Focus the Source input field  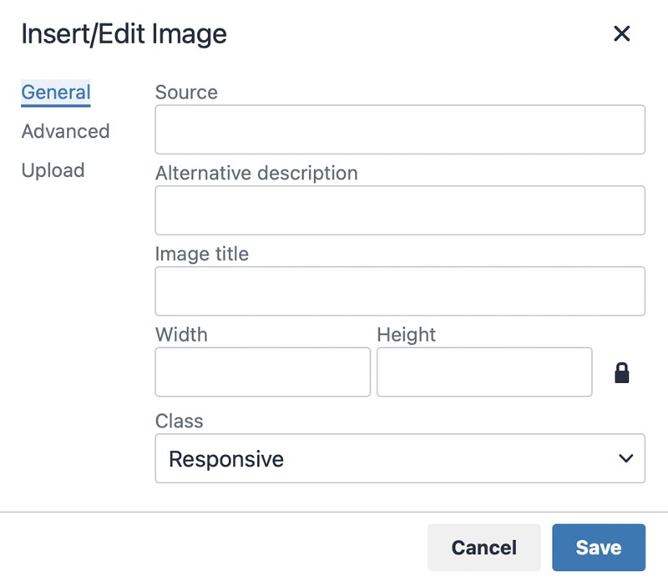pos(400,129)
